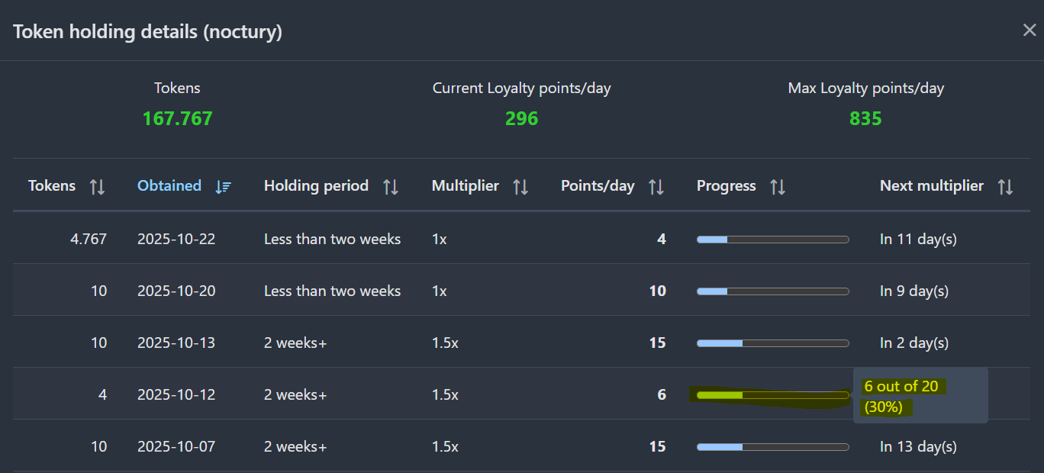This screenshot has width=1044, height=473.
Task: Click the progress bar for 2025-10-07 row
Action: [772, 447]
